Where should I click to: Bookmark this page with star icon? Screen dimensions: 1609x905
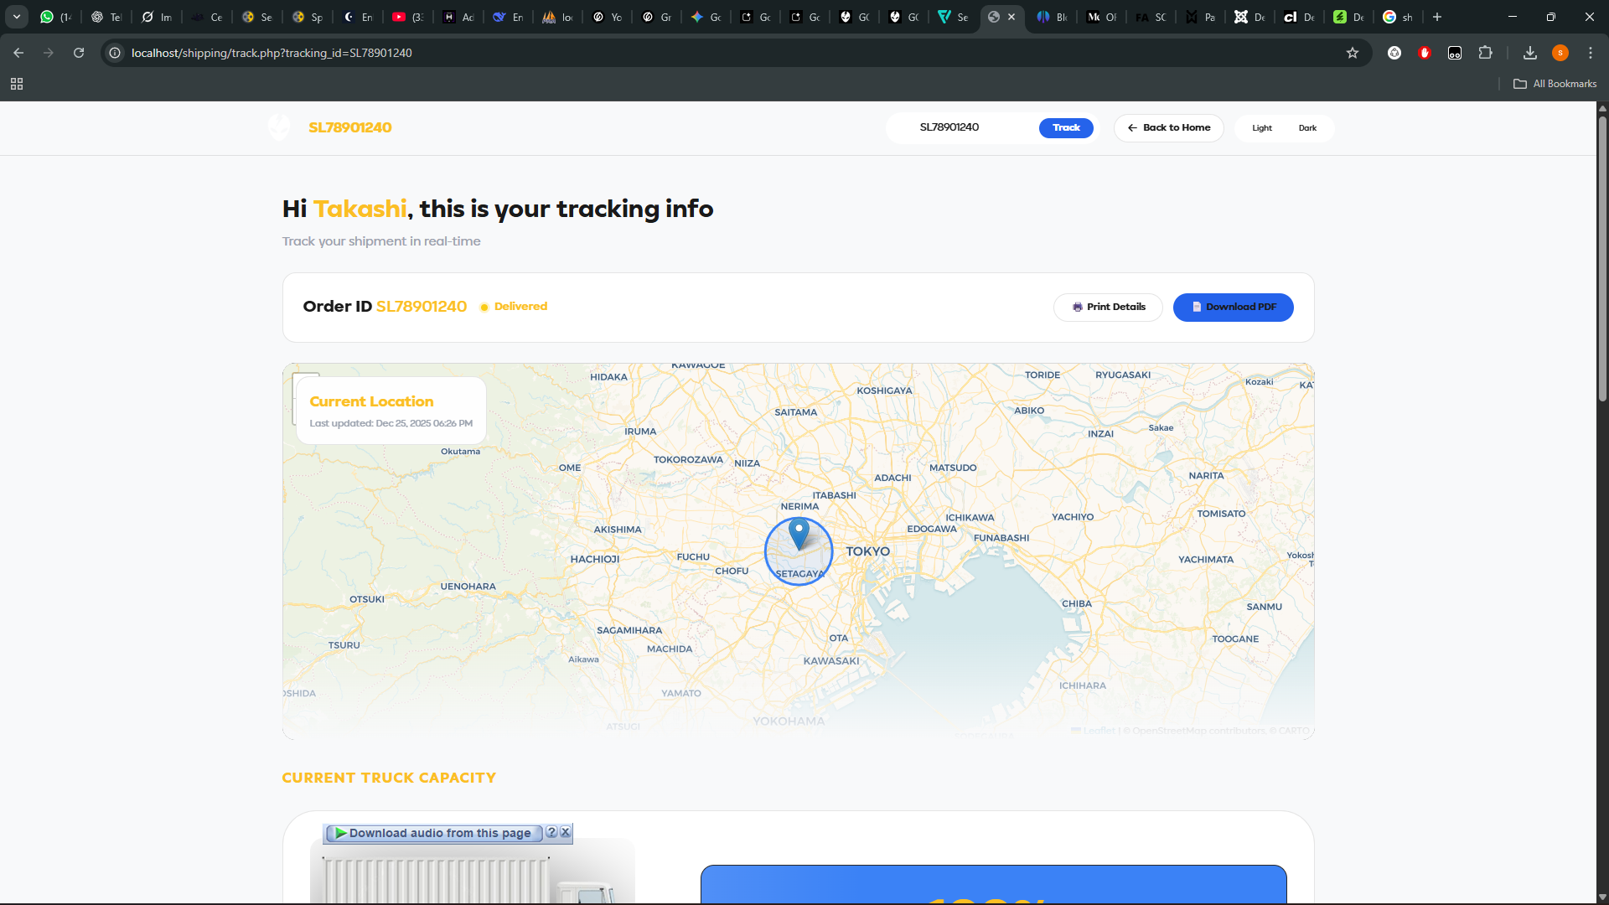click(1352, 53)
